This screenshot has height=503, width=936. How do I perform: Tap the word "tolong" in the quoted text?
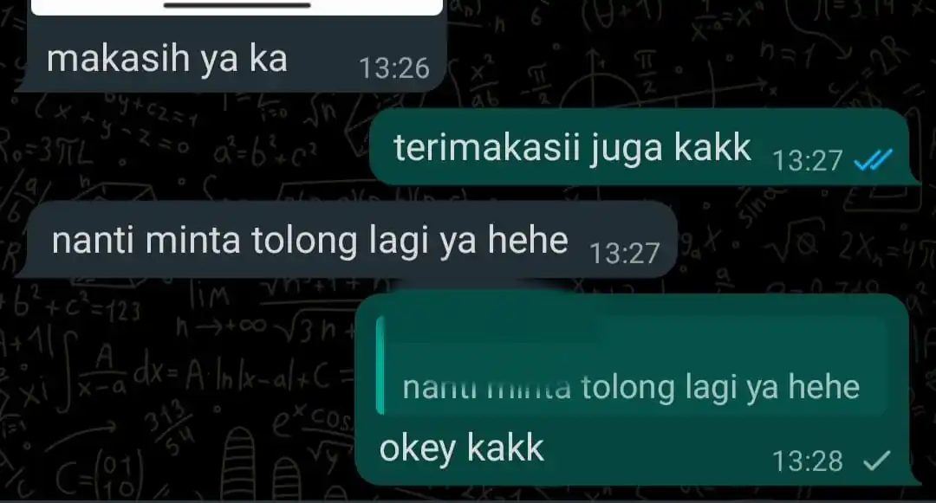[x=628, y=387]
